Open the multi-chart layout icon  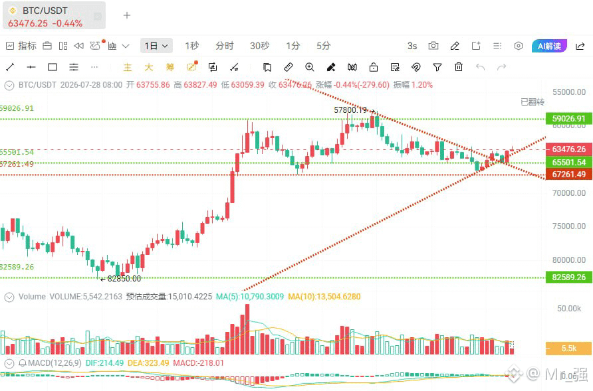coord(63,46)
